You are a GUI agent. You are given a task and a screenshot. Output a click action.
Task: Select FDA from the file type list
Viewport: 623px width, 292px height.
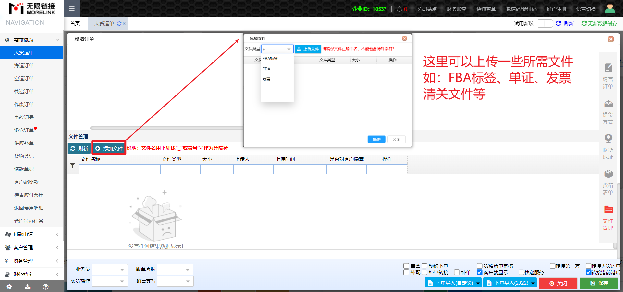click(277, 69)
